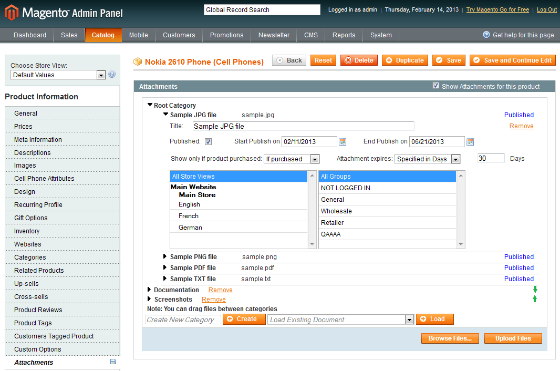Click the Global Record Search field
Image resolution: width=560 pixels, height=371 pixels.
262,9
